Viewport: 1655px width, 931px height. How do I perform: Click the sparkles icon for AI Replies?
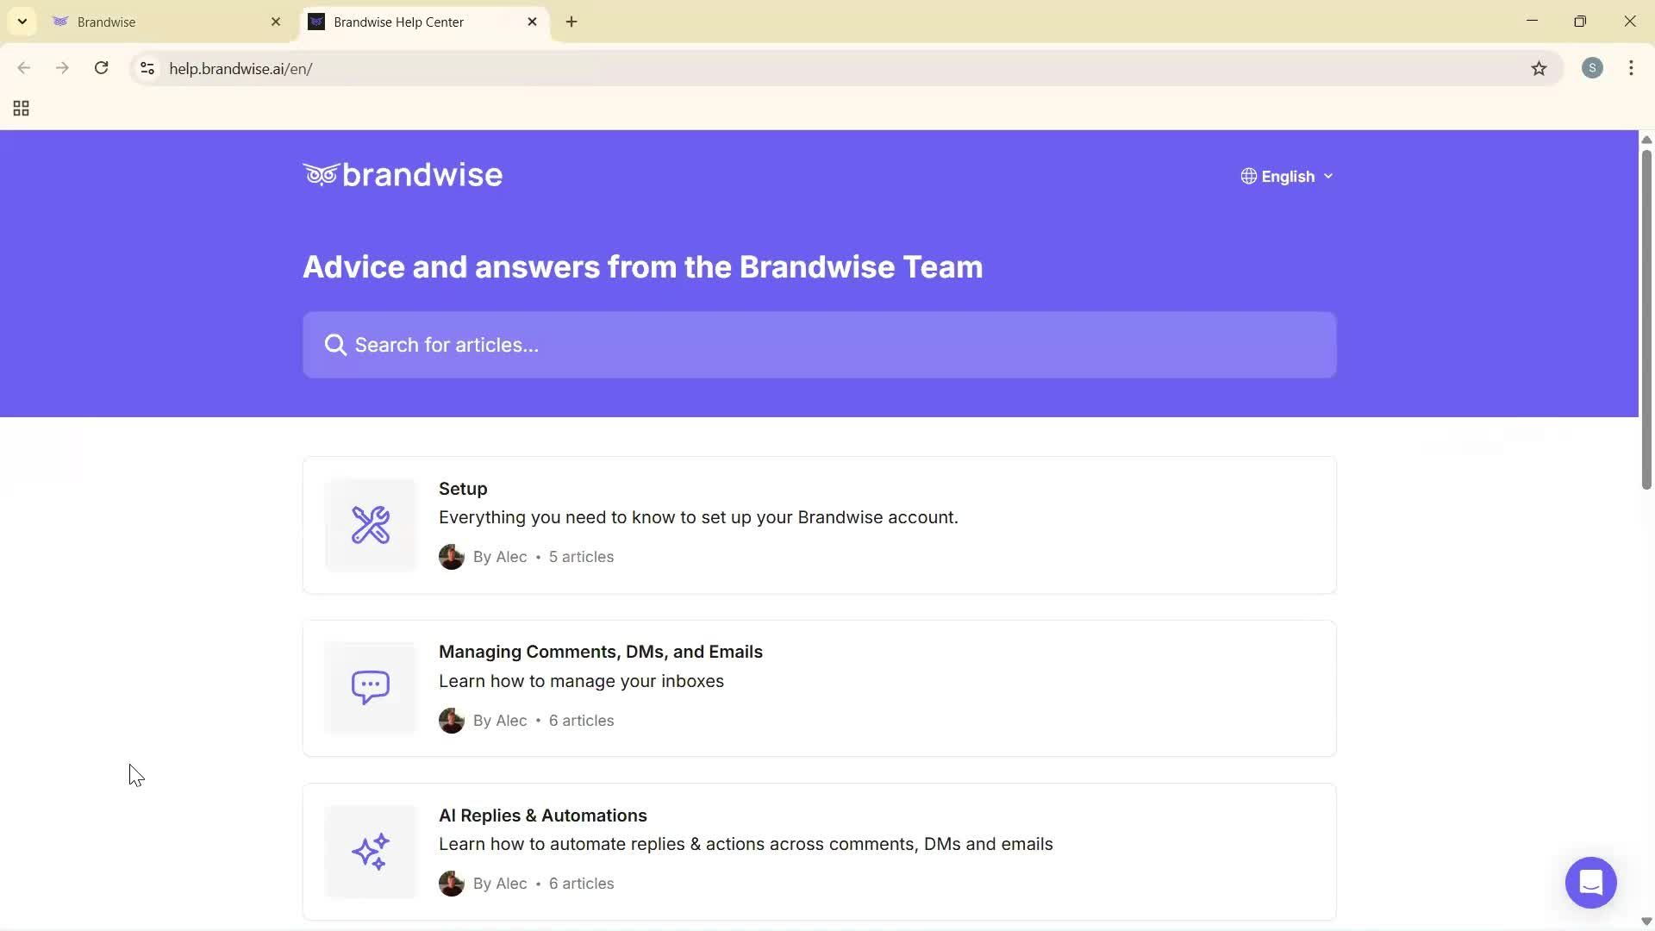[x=370, y=851]
